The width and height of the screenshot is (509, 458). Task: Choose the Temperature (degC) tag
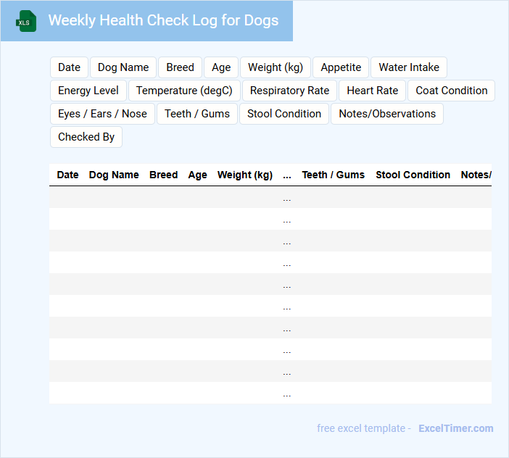(x=184, y=91)
